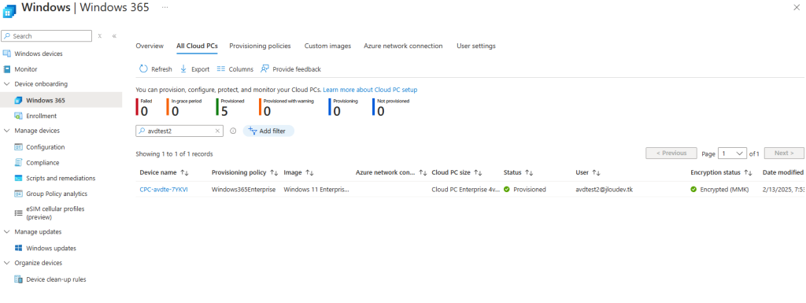Select the All Cloud PCs tab

[x=197, y=46]
